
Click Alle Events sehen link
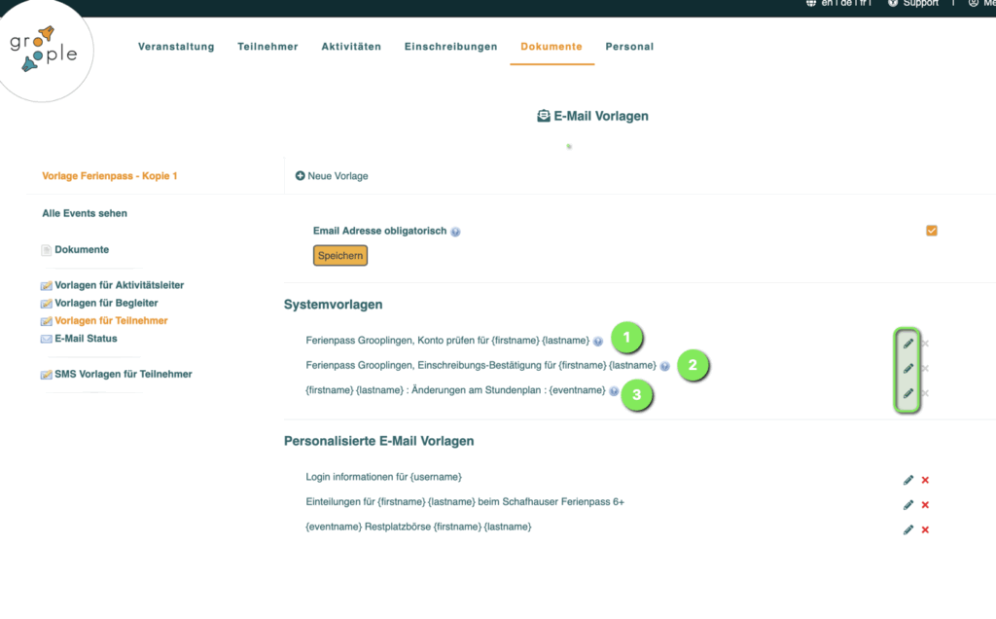[85, 213]
